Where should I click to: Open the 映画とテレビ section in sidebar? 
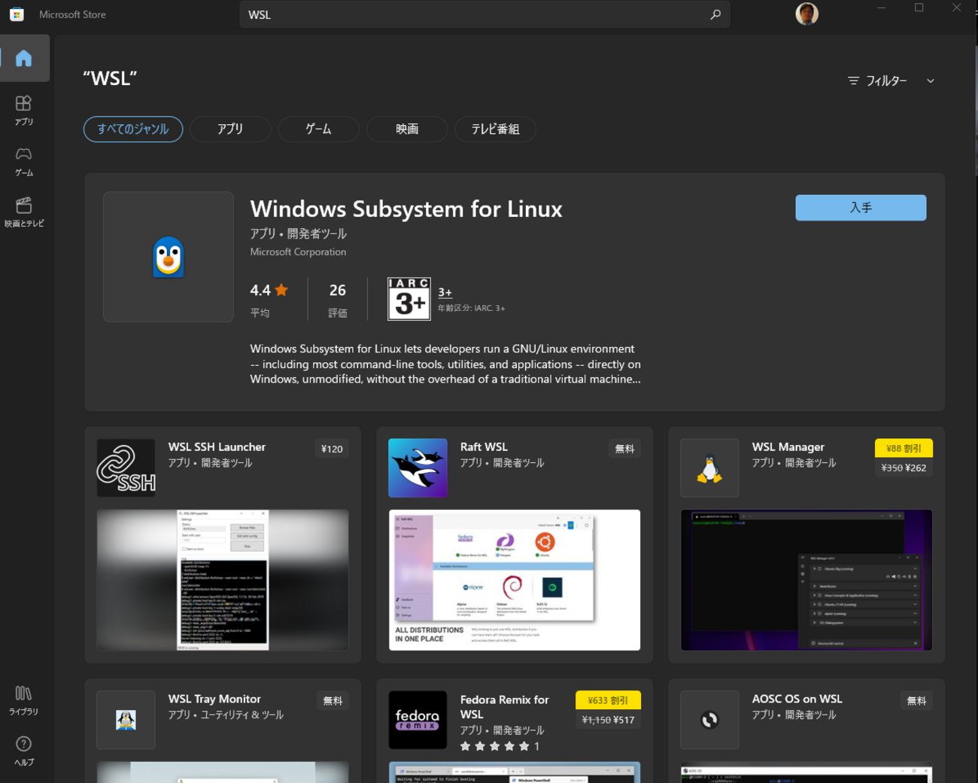click(24, 212)
